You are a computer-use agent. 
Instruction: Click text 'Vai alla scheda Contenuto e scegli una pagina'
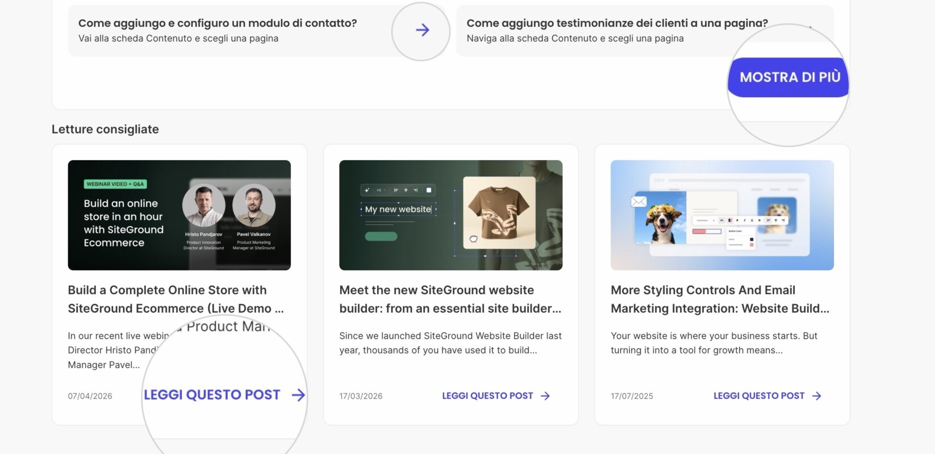178,39
